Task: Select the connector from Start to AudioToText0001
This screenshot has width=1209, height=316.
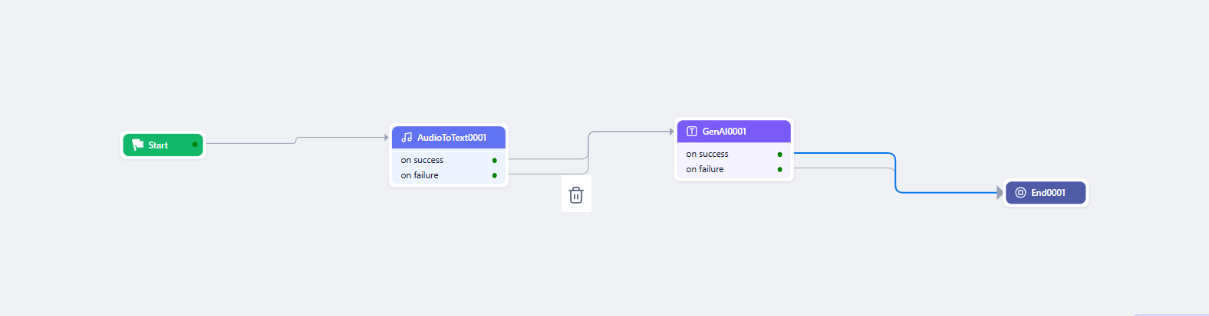Action: tap(338, 138)
